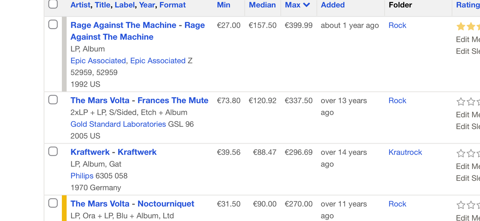The height and width of the screenshot is (221, 480).
Task: Rate Frances The Mute with first star
Action: tap(461, 101)
